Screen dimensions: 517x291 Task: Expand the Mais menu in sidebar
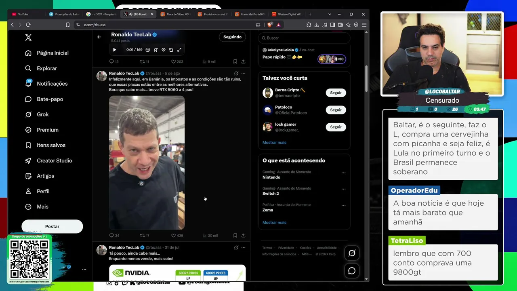(37, 207)
